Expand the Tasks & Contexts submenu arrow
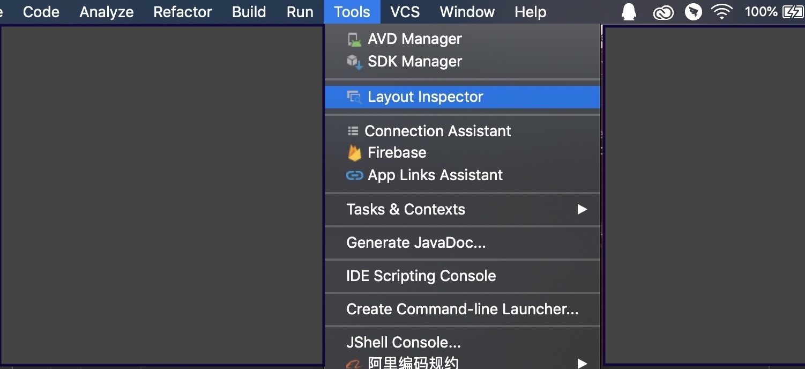805x369 pixels. (582, 209)
